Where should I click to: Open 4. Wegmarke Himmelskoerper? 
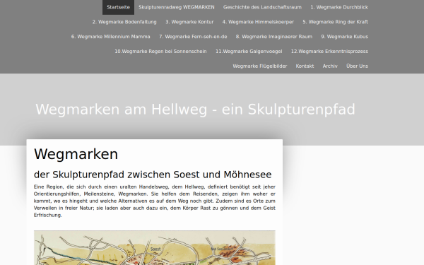[258, 22]
